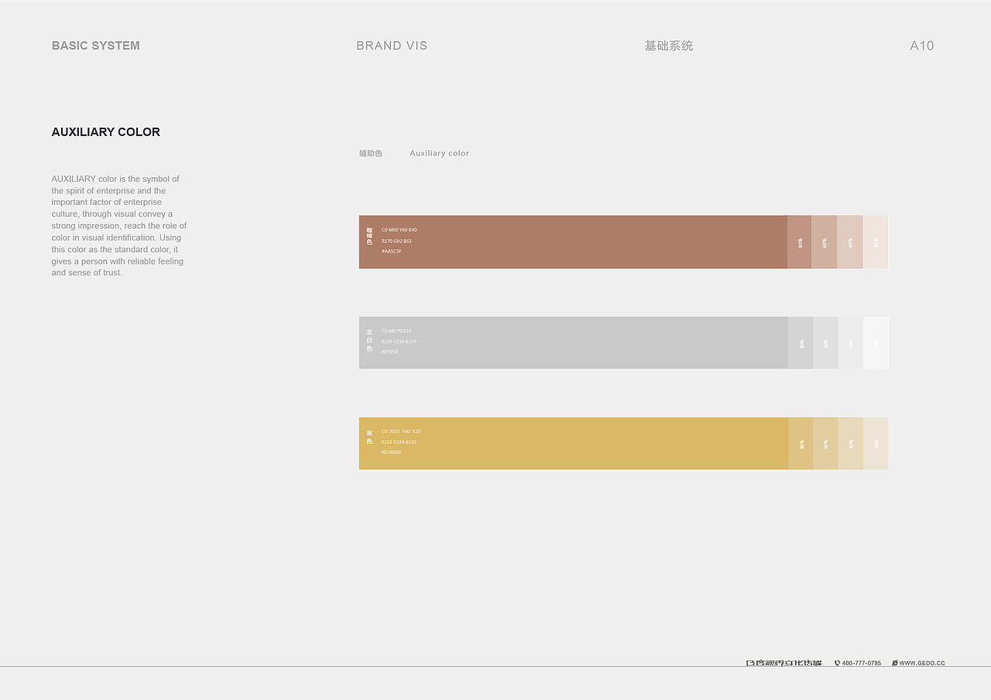Select the 20% gold tint swatch

coord(876,443)
